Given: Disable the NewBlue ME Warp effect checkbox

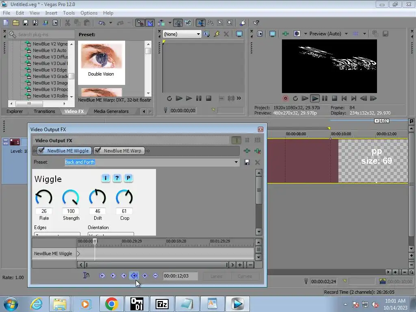Looking at the screenshot, I should 97,151.
